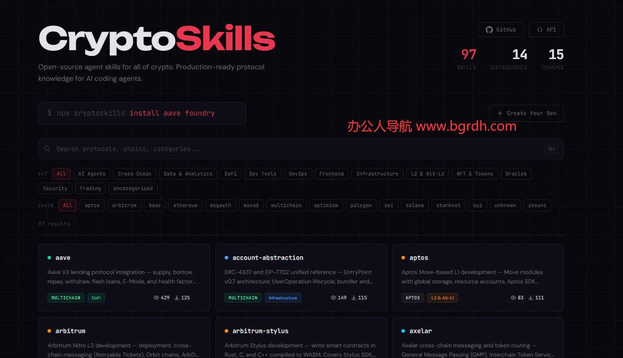This screenshot has width=623, height=358.
Task: Filter by ethereum chain
Action: [185, 205]
